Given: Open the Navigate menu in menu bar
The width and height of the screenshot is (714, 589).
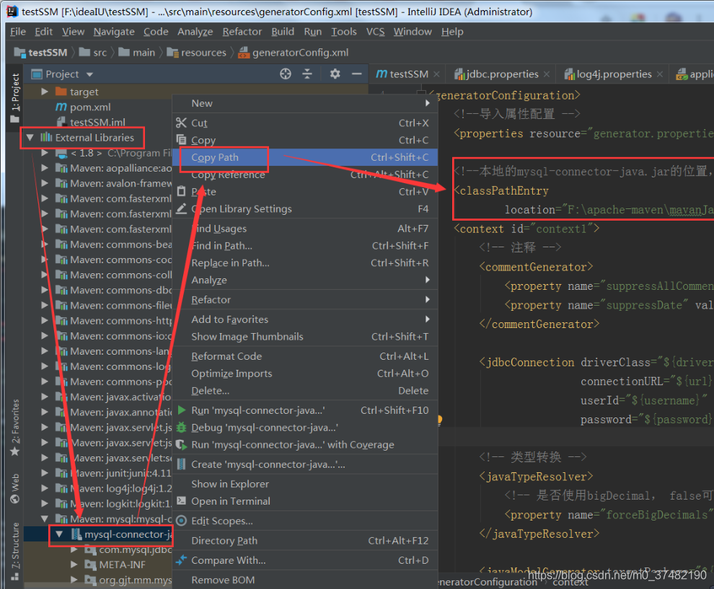Looking at the screenshot, I should click(114, 32).
